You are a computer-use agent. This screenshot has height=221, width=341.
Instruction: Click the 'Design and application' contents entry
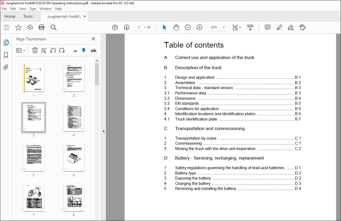point(232,77)
